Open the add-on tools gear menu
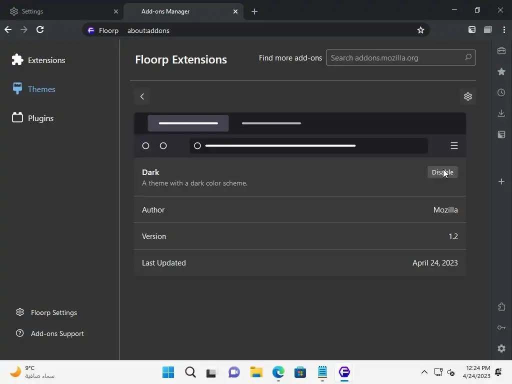512x384 pixels. pos(468,96)
